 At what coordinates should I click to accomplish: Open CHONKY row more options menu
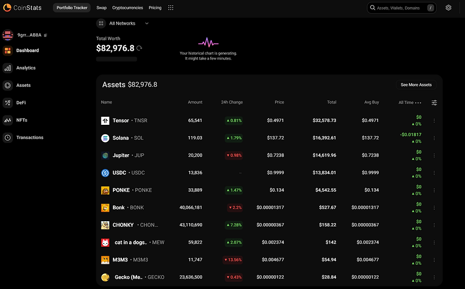pos(434,225)
